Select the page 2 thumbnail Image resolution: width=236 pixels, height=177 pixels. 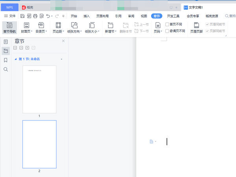[39, 144]
